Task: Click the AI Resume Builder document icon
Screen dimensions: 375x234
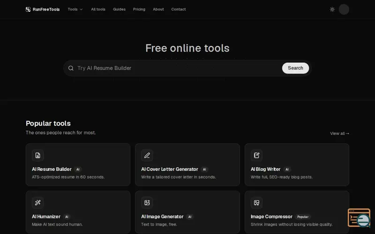Action: click(38, 155)
